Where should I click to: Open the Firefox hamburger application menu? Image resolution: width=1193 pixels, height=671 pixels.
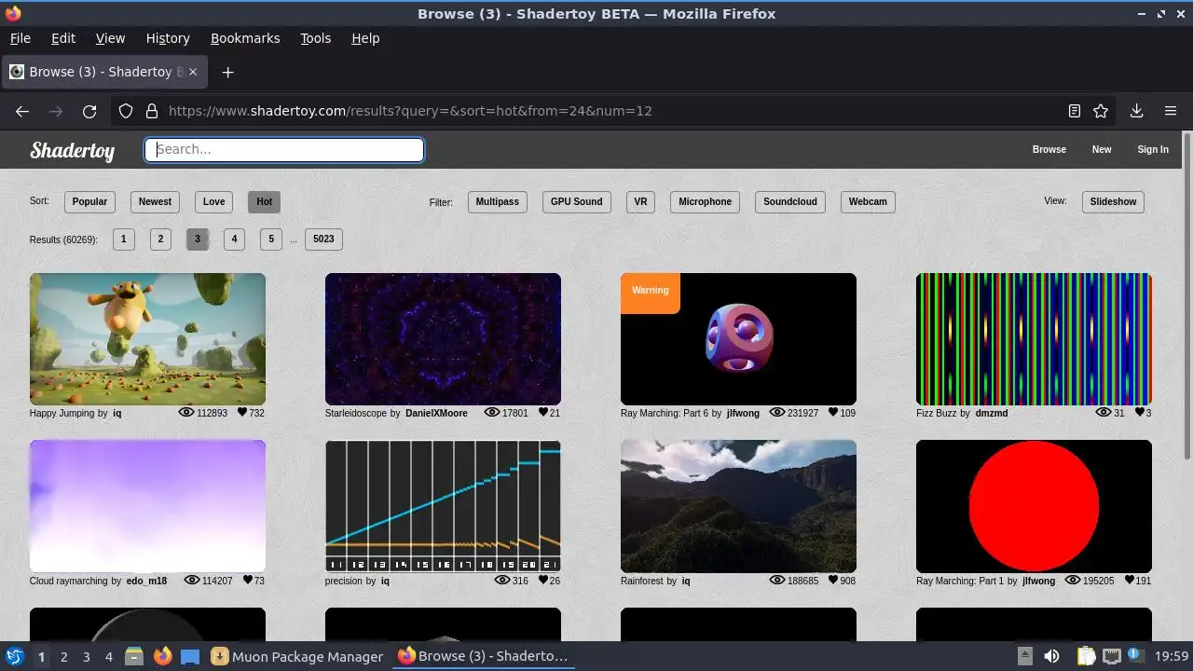point(1171,111)
